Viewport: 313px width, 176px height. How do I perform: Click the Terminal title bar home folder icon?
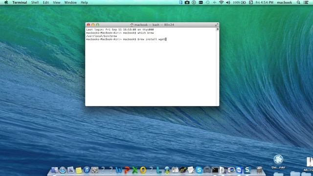tap(132, 25)
